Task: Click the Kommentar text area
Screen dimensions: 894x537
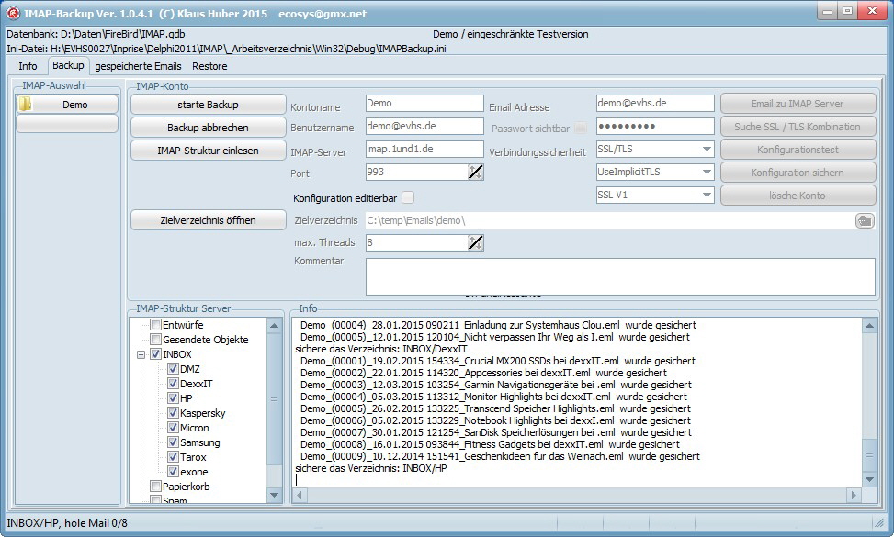Action: [620, 276]
